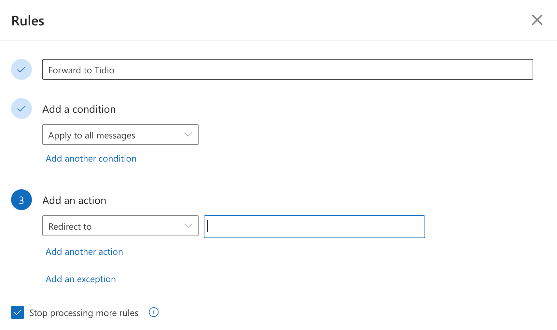Click the empty redirect recipient field
Image resolution: width=557 pixels, height=330 pixels.
(314, 227)
